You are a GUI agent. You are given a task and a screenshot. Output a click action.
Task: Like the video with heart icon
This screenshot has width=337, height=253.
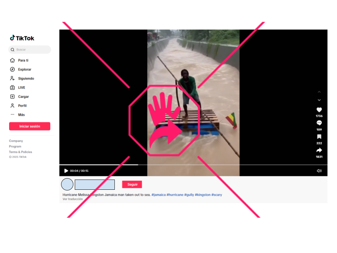319,110
